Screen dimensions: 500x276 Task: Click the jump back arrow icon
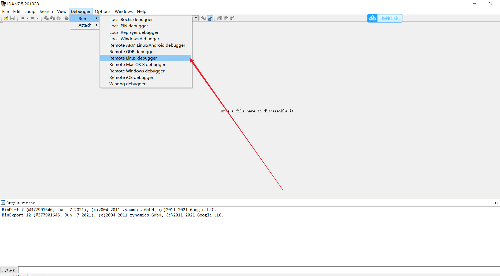pyautogui.click(x=22, y=18)
